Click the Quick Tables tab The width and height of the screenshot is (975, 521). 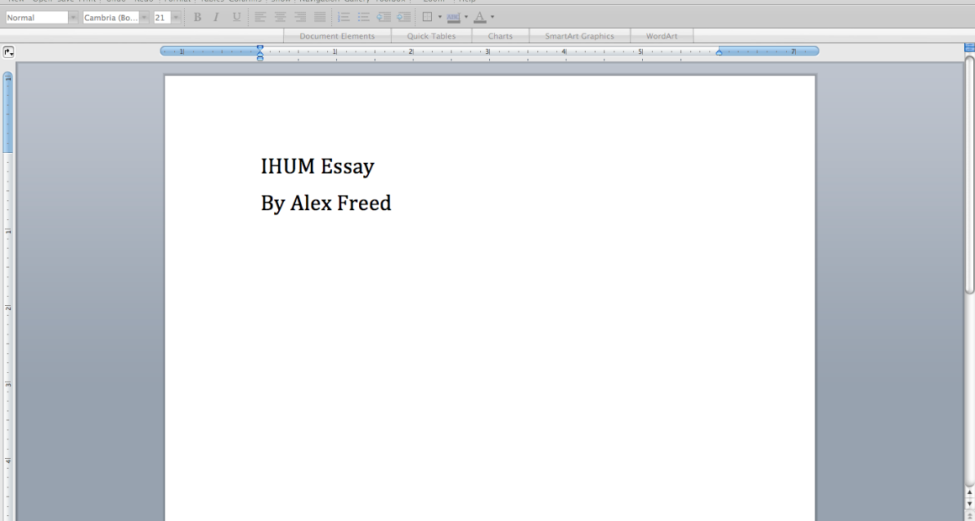click(431, 36)
